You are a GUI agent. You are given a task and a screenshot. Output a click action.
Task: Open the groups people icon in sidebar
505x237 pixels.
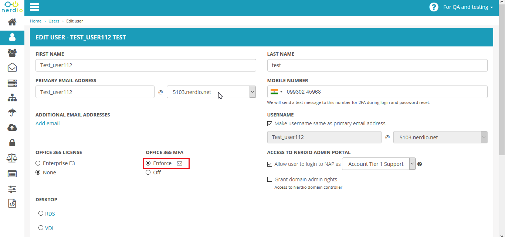click(12, 53)
